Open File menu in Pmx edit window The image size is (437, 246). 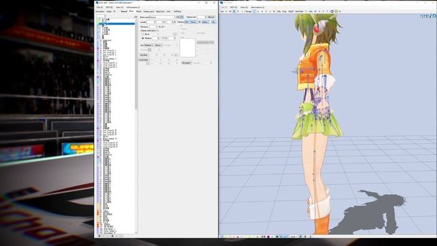coord(100,8)
